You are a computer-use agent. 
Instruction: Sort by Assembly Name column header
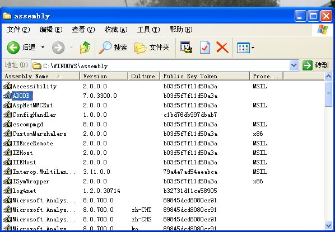40,76
